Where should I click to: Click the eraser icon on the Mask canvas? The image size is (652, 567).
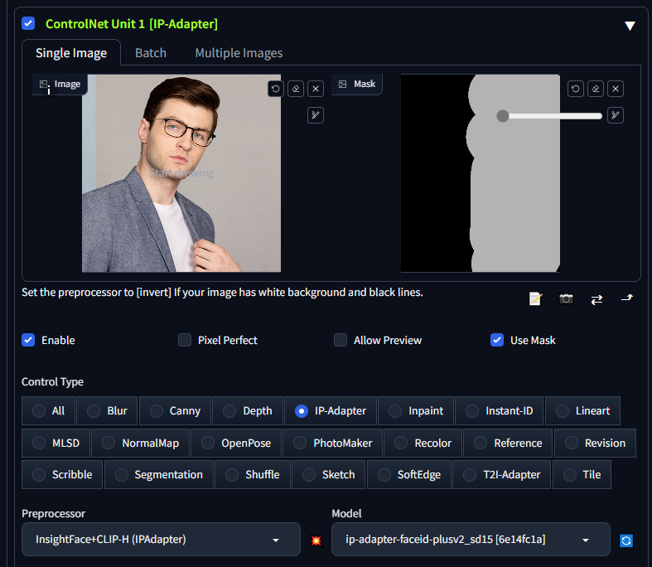pos(596,89)
